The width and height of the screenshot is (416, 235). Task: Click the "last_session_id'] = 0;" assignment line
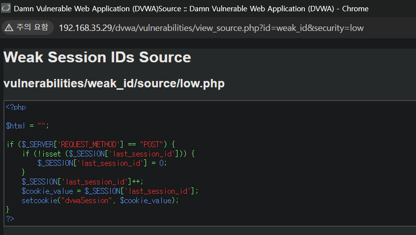pyautogui.click(x=102, y=163)
